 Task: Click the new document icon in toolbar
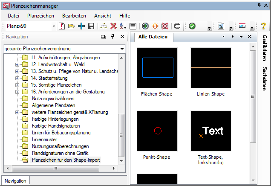pos(62,26)
